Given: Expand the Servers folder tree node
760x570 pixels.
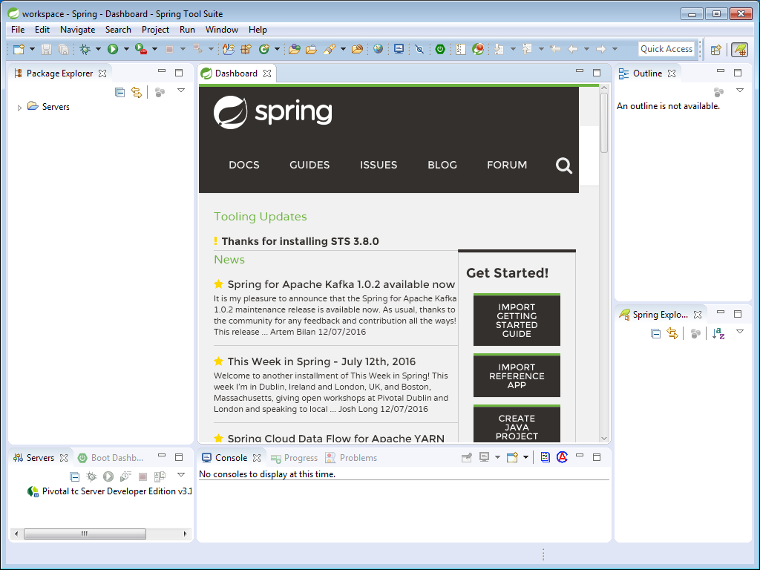Looking at the screenshot, I should tap(19, 108).
